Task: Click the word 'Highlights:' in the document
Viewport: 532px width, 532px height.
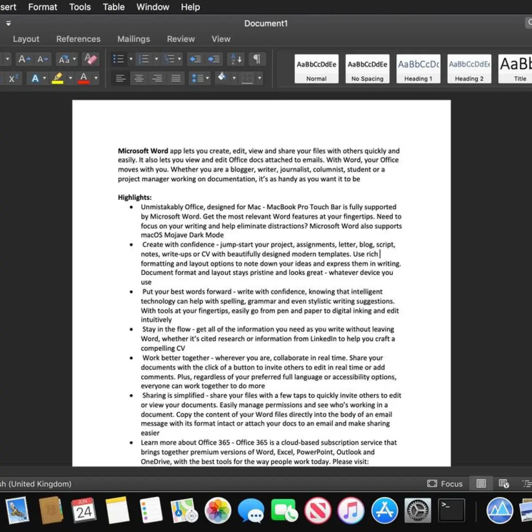Action: [135, 197]
